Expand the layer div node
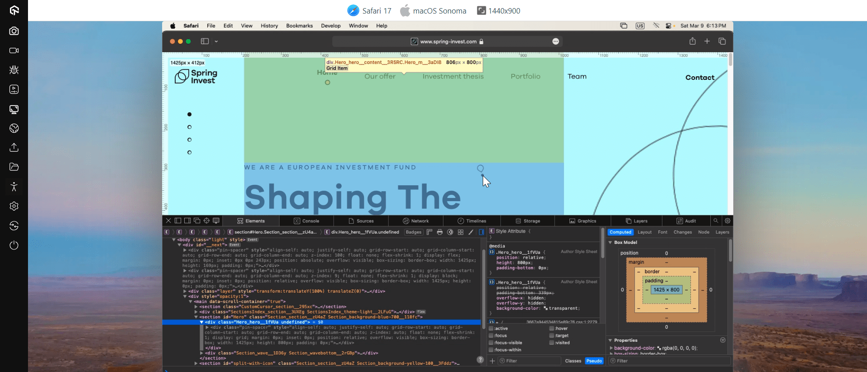The width and height of the screenshot is (867, 372). (185, 291)
